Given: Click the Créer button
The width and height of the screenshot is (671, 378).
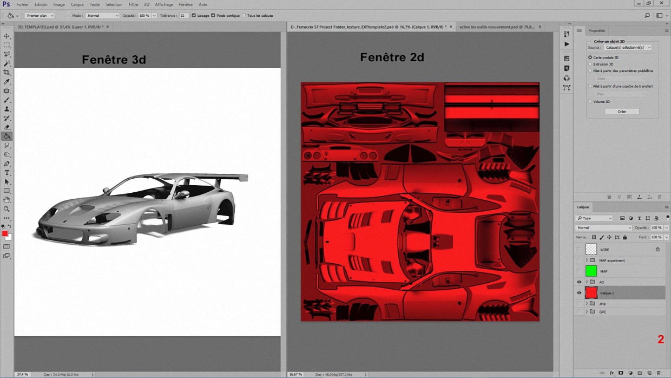Looking at the screenshot, I should click(x=622, y=112).
